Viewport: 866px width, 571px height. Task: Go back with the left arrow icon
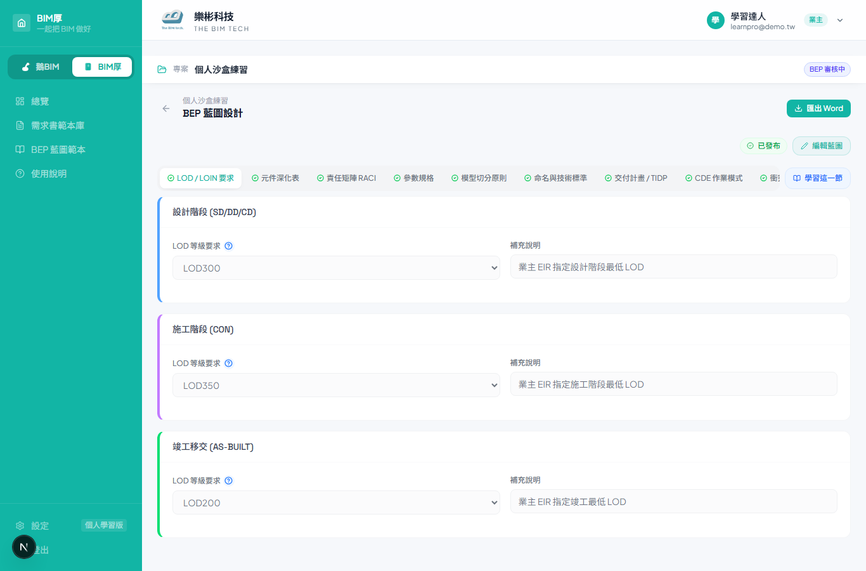pyautogui.click(x=166, y=108)
